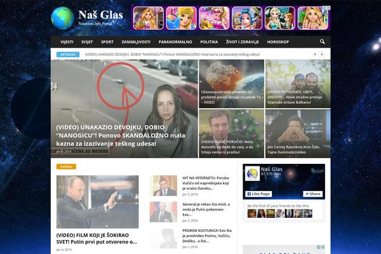Show next headline in news ticker
This screenshot has height=254, width=381.
(x=324, y=55)
